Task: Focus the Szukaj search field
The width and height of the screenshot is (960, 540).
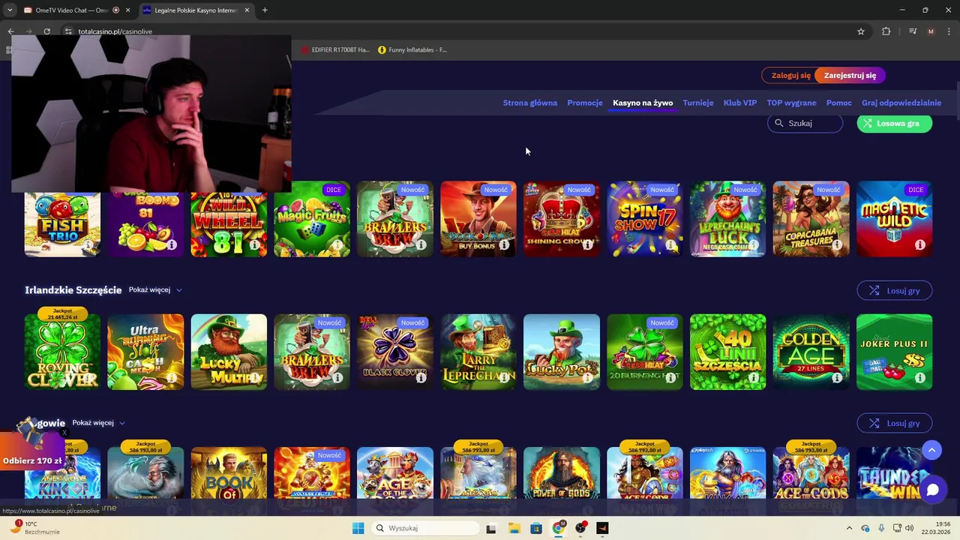Action: (x=805, y=123)
